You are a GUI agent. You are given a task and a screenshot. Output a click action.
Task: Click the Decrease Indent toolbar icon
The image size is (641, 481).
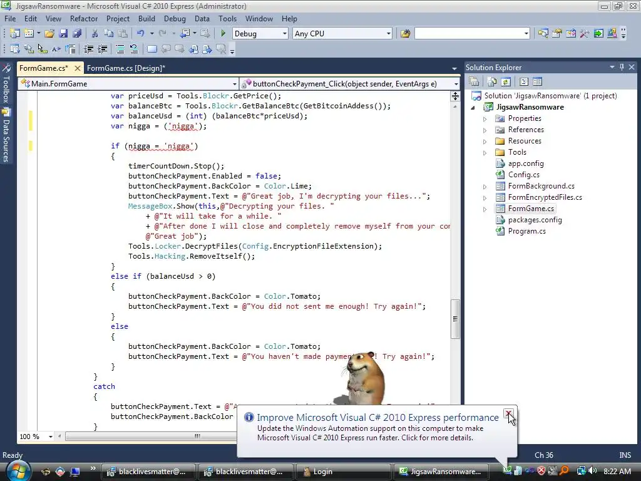[88, 49]
